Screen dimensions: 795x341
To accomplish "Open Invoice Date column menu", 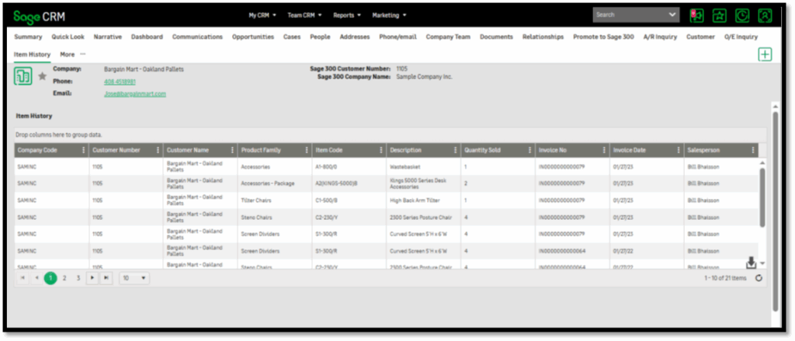I will click(679, 150).
